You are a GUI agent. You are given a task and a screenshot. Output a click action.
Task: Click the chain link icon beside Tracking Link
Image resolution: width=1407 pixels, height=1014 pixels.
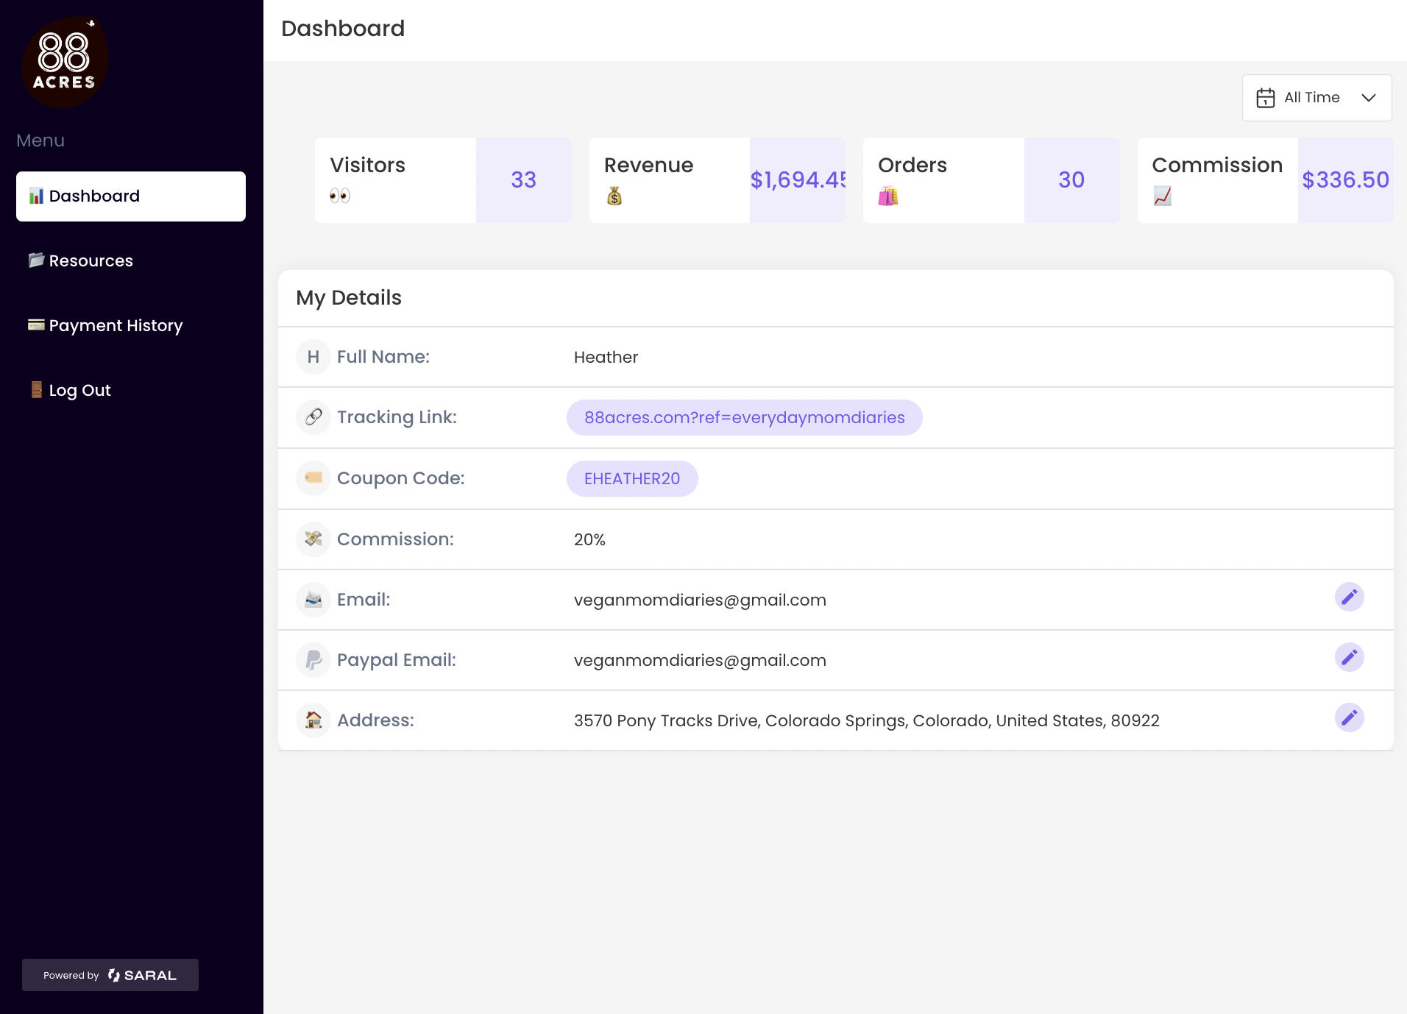pyautogui.click(x=313, y=417)
